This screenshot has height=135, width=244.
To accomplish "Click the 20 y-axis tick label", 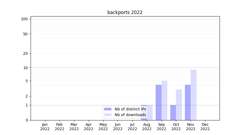I will pos(25,53).
